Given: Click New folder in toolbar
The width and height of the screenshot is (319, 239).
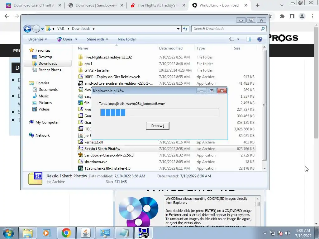Looking at the screenshot, I should click(127, 39).
